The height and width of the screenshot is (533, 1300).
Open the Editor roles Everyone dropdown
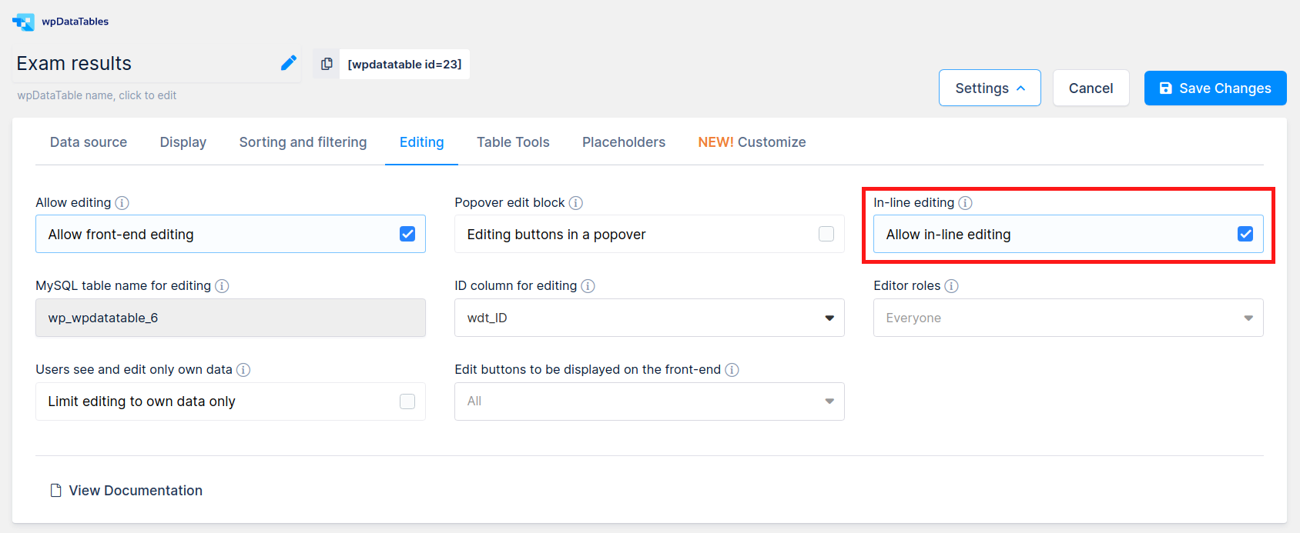1068,318
